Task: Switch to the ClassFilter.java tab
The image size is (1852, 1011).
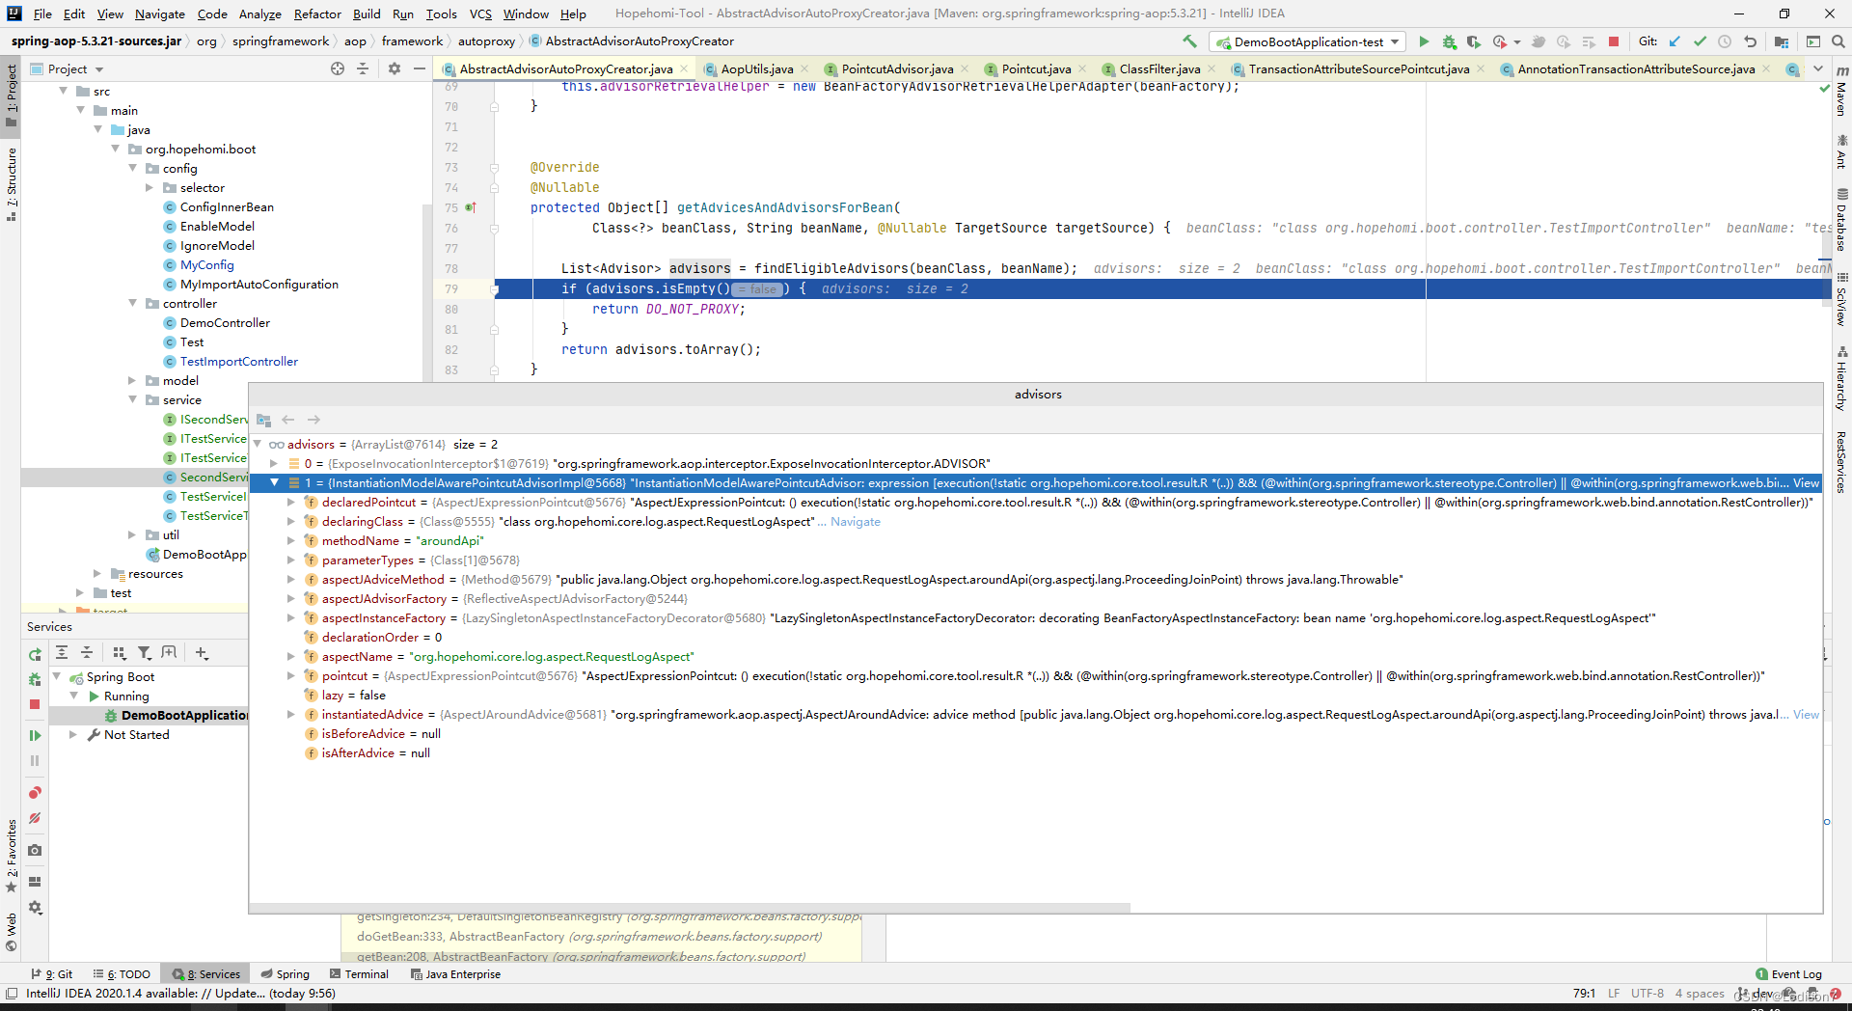Action: click(1159, 68)
